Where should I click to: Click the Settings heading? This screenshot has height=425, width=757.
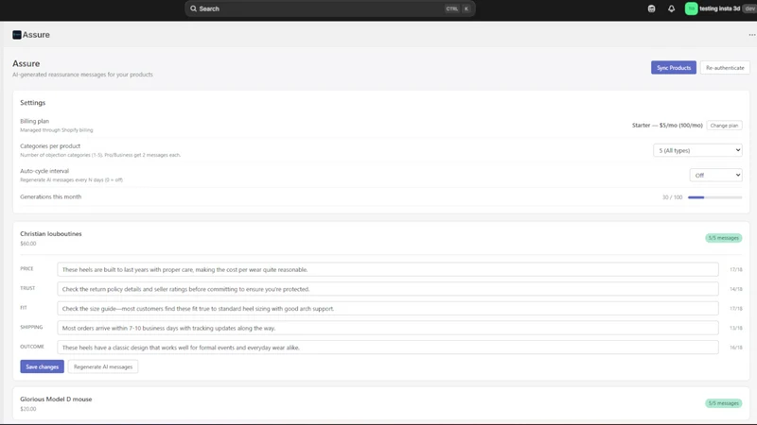(33, 103)
